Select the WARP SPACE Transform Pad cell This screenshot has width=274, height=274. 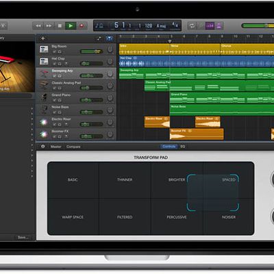pos(73,217)
